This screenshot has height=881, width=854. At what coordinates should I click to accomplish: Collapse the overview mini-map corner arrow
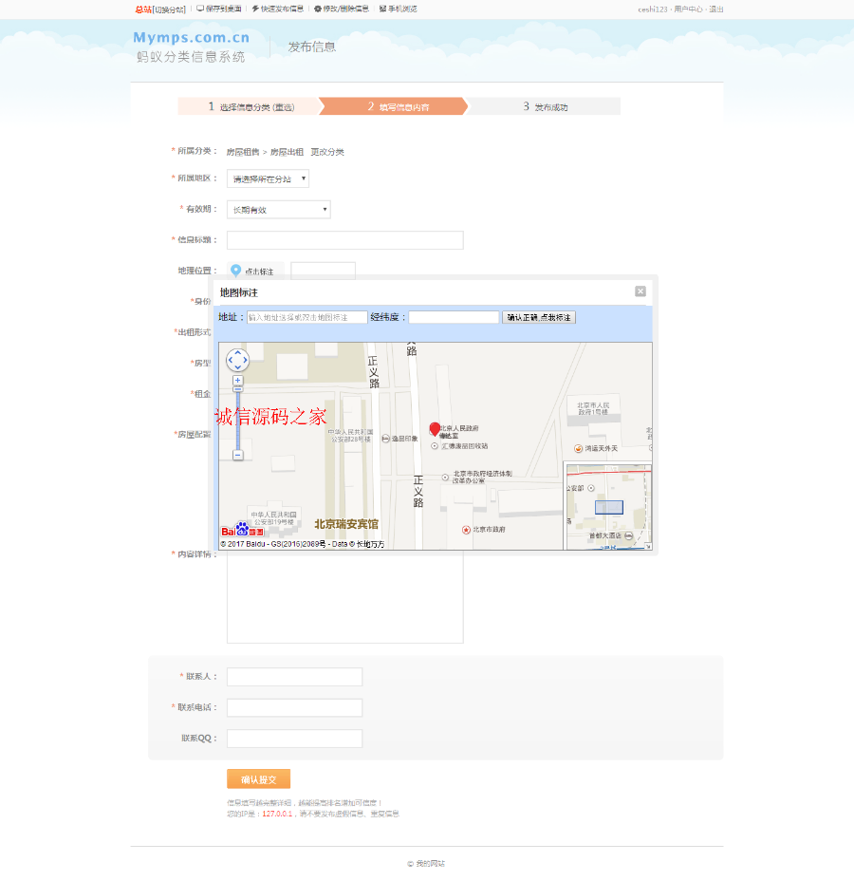tap(648, 546)
